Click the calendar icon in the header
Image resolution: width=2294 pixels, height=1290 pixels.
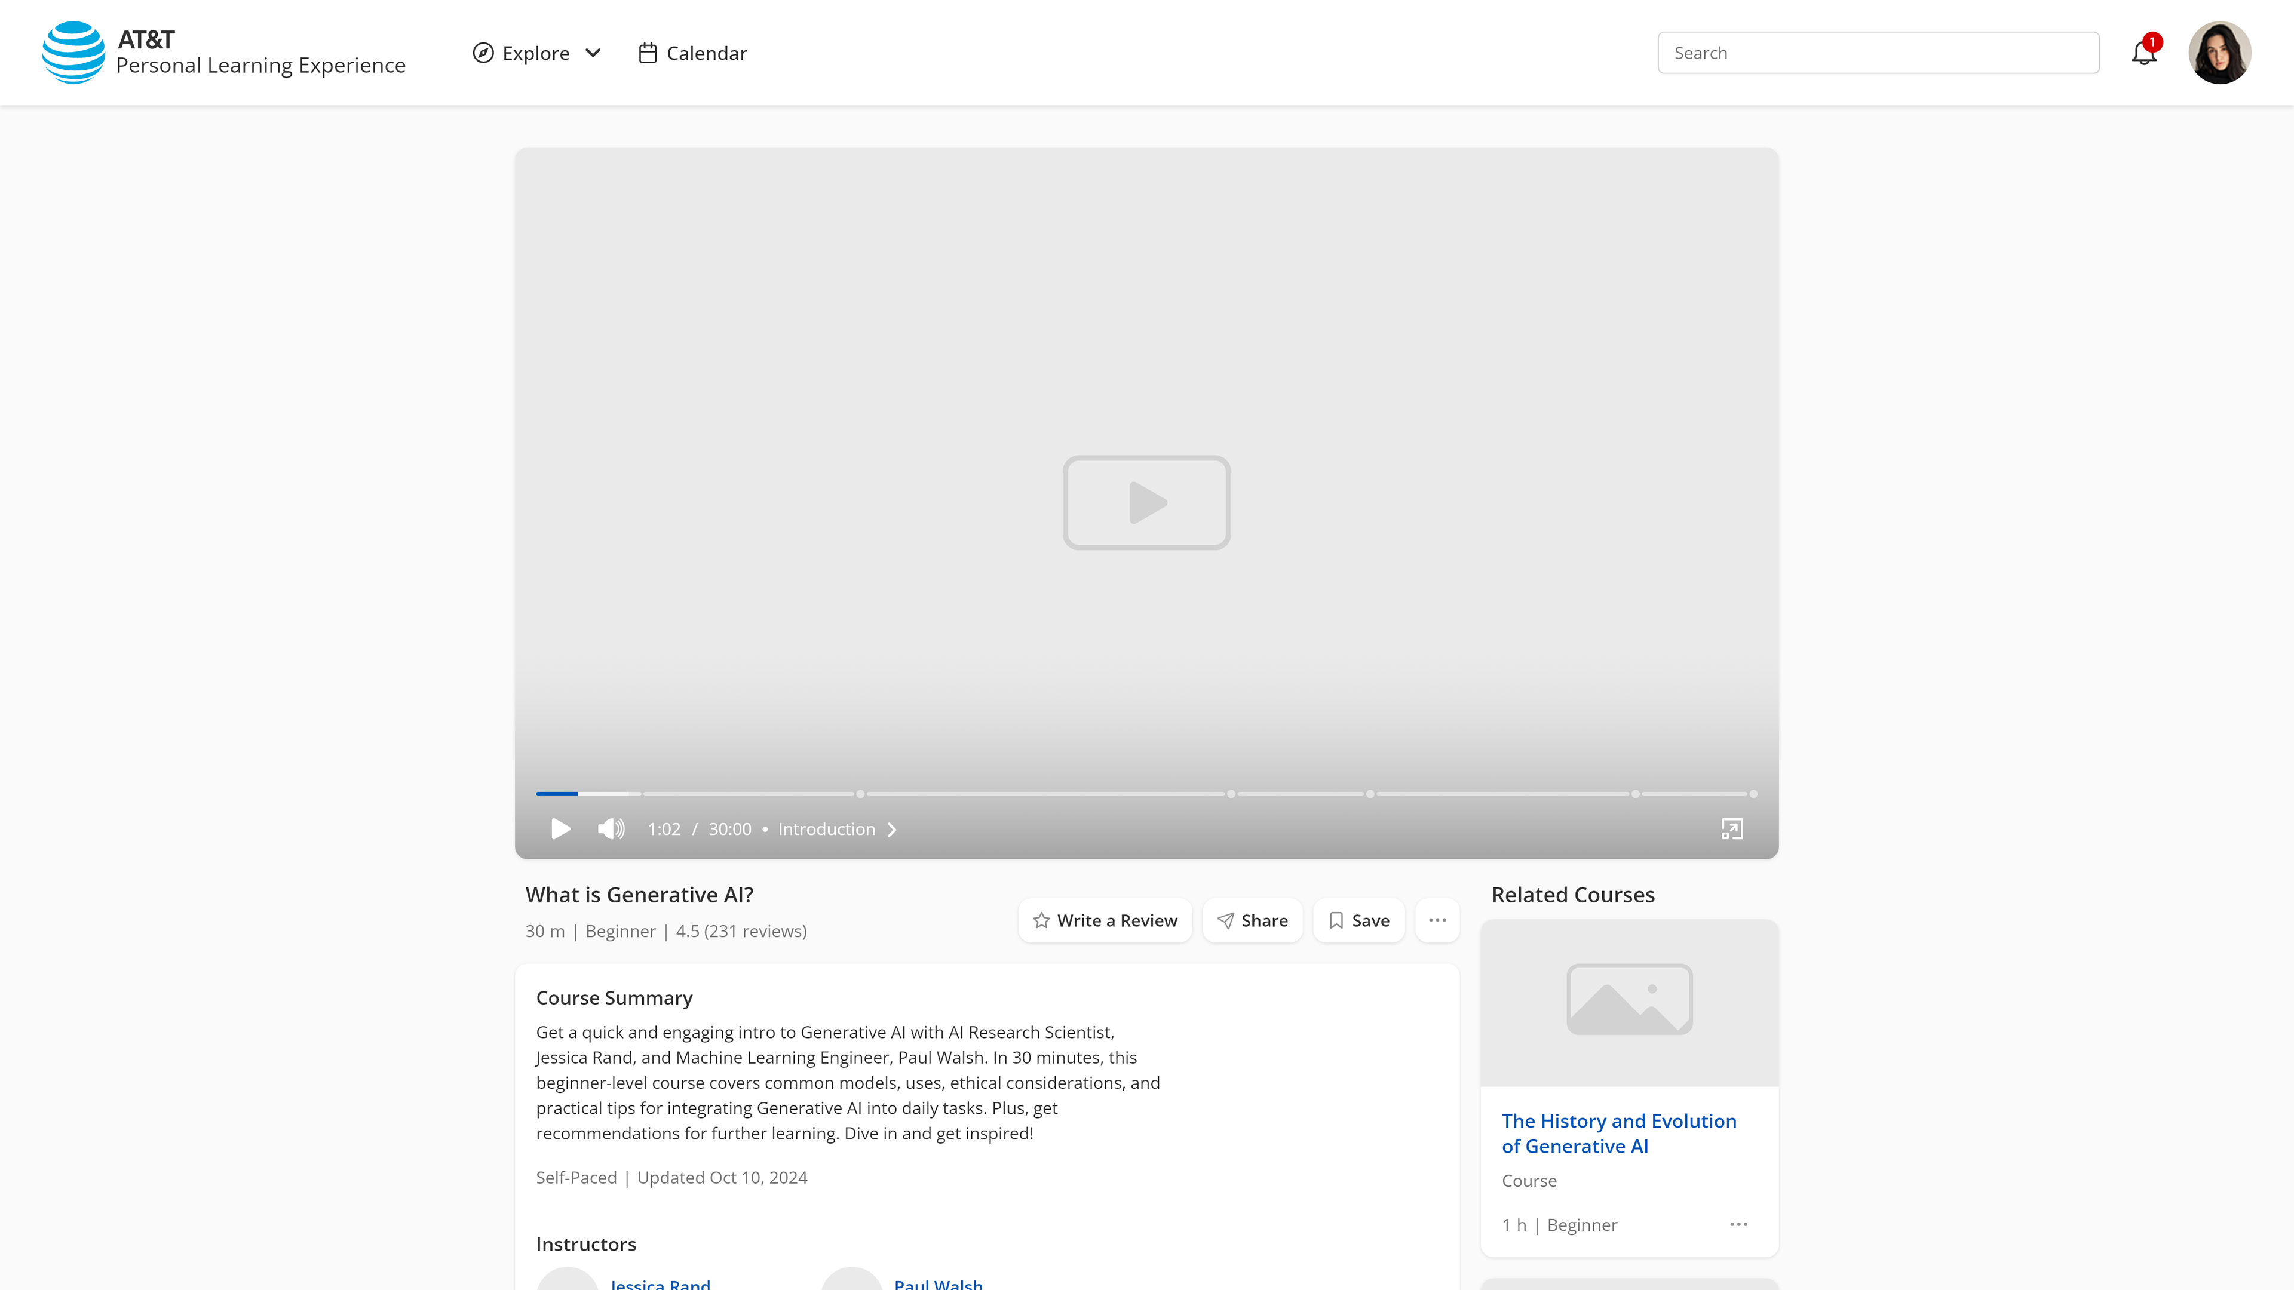[x=648, y=53]
